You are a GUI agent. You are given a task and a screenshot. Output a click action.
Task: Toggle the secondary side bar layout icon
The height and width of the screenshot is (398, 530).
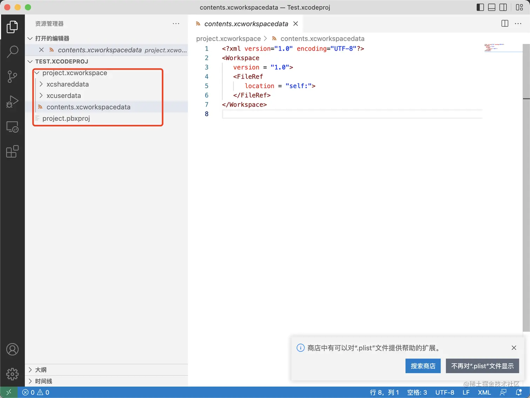[503, 7]
